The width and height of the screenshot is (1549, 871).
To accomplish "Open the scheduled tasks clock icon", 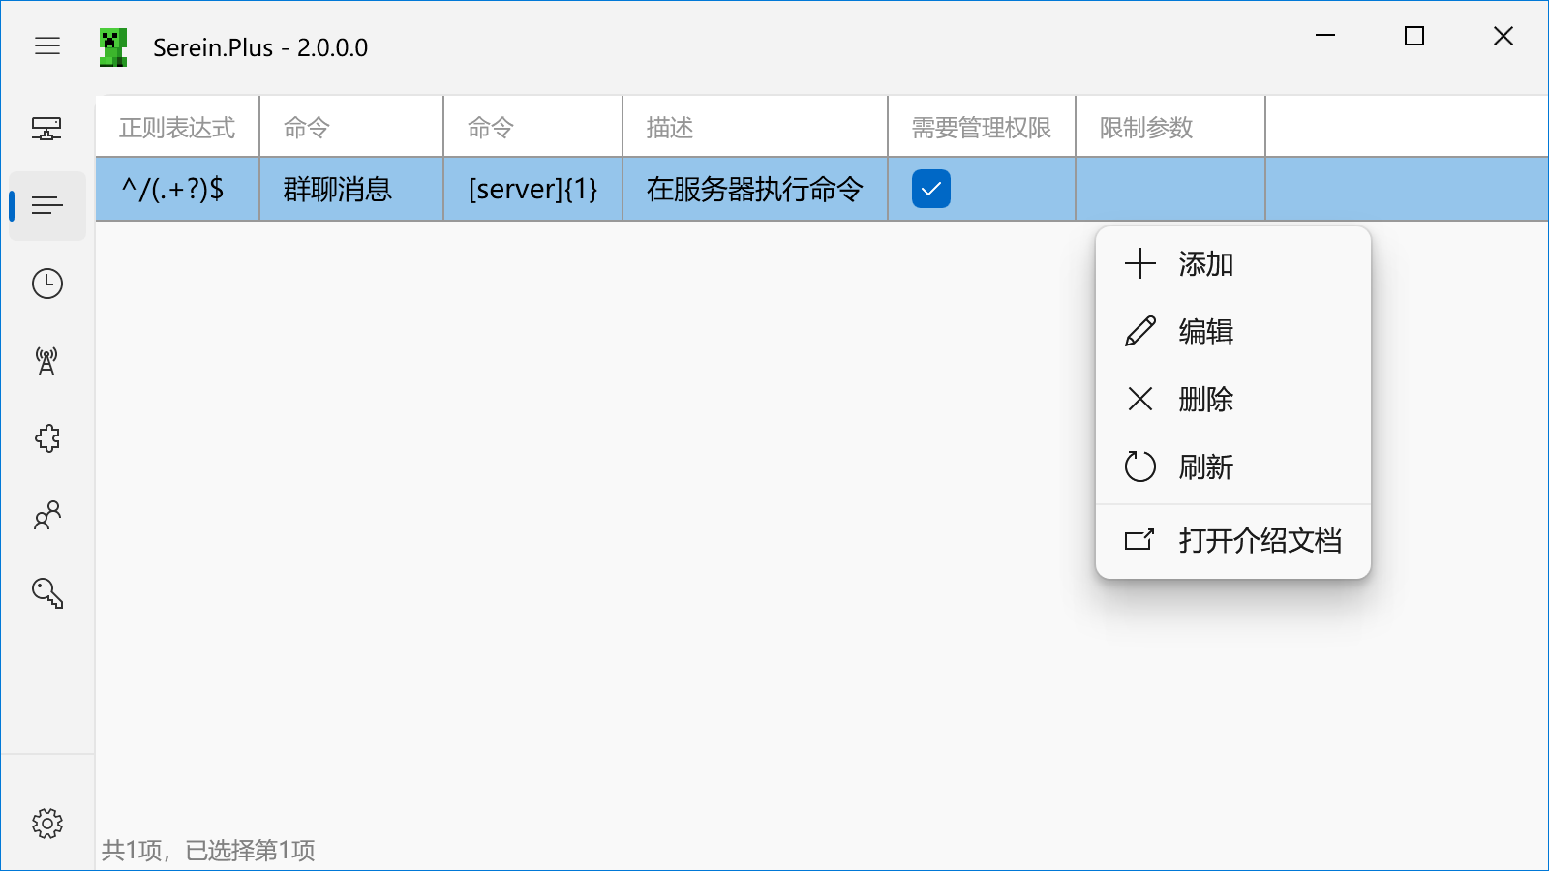I will [46, 284].
